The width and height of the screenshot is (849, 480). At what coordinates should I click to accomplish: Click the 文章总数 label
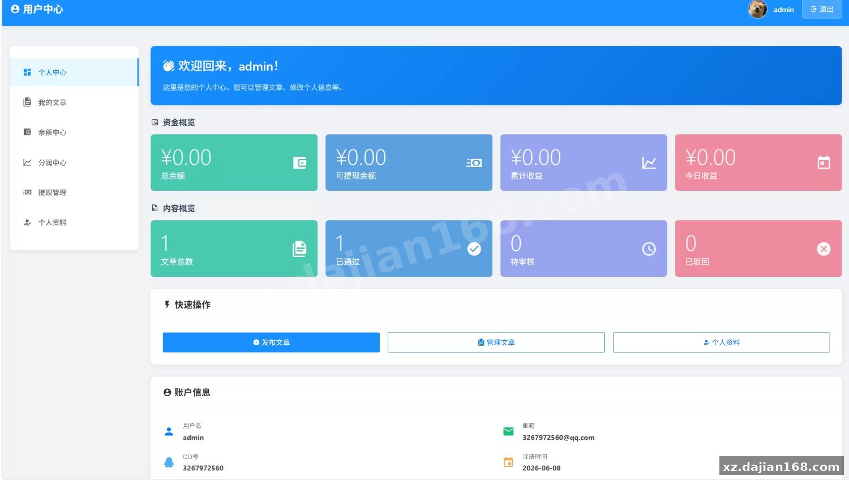click(177, 262)
